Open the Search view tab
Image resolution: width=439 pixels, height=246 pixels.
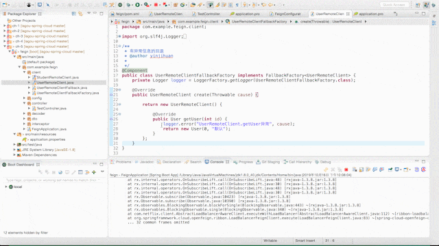(x=195, y=162)
